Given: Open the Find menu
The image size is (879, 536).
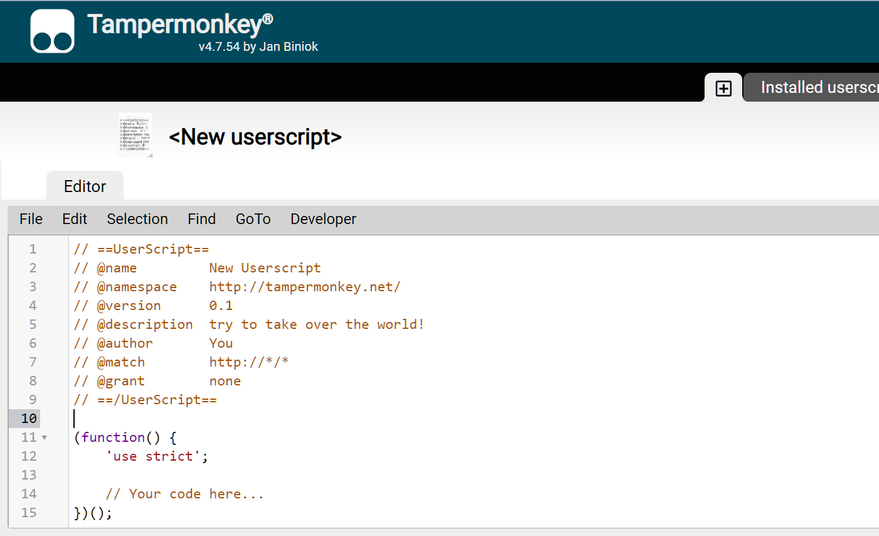Looking at the screenshot, I should [x=201, y=219].
